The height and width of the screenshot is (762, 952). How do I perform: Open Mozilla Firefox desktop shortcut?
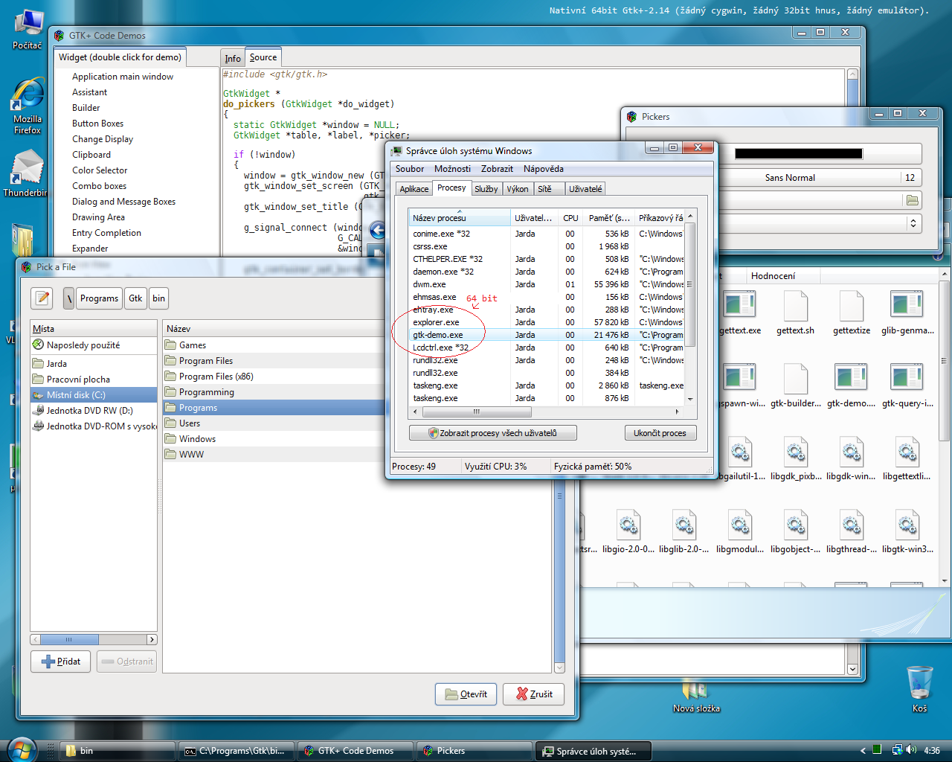pos(28,106)
